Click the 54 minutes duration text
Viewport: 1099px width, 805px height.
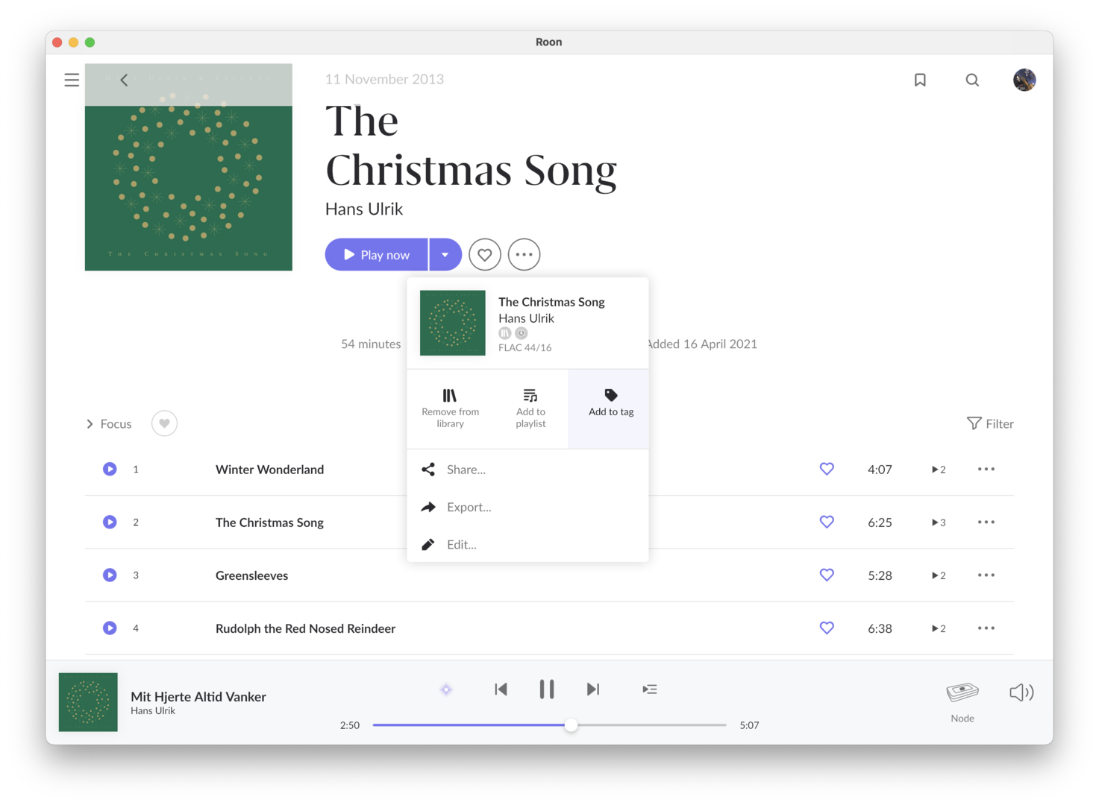tap(371, 344)
